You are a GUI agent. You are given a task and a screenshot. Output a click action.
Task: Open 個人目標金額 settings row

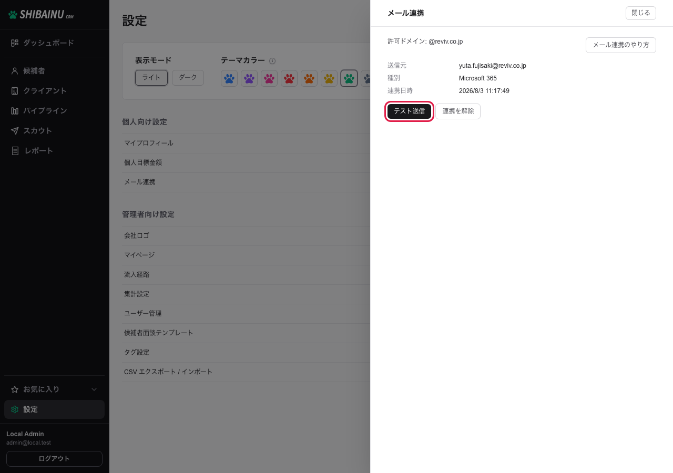click(x=246, y=163)
